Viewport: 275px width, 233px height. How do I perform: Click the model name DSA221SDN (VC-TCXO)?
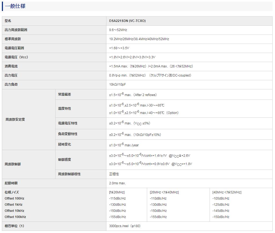point(127,21)
